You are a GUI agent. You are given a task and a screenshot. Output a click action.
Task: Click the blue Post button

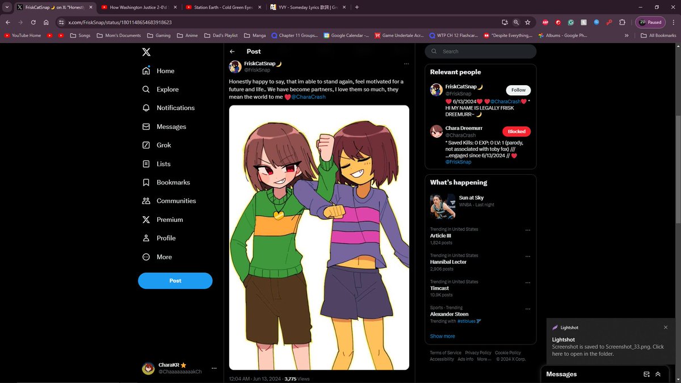[x=175, y=280]
